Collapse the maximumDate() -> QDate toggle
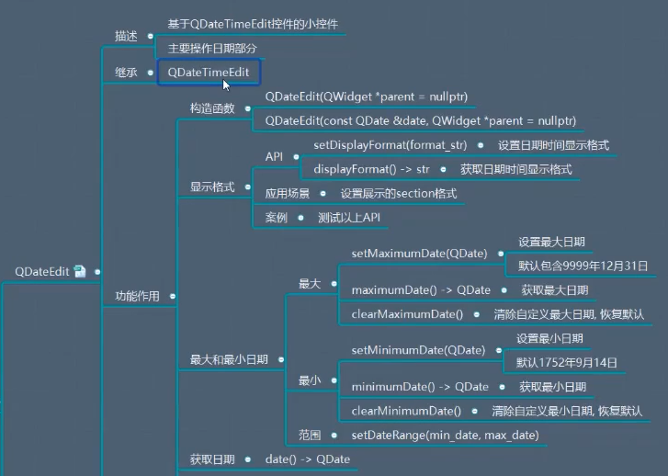Viewport: 668px width, 476px height. pos(504,290)
